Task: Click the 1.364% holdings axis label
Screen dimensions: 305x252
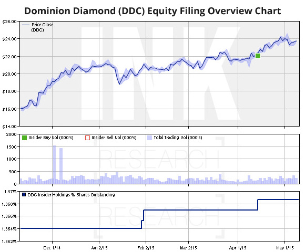Action: click(9, 229)
